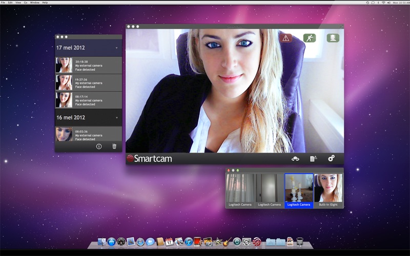This screenshot has width=410, height=256.
Task: Select the highlighted Logitech Camera thumbnail
Action: [x=299, y=190]
